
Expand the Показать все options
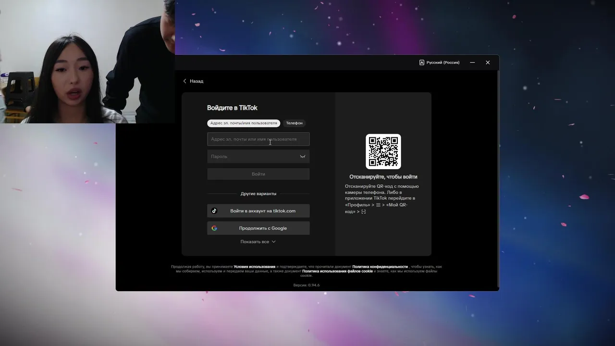[x=258, y=242]
